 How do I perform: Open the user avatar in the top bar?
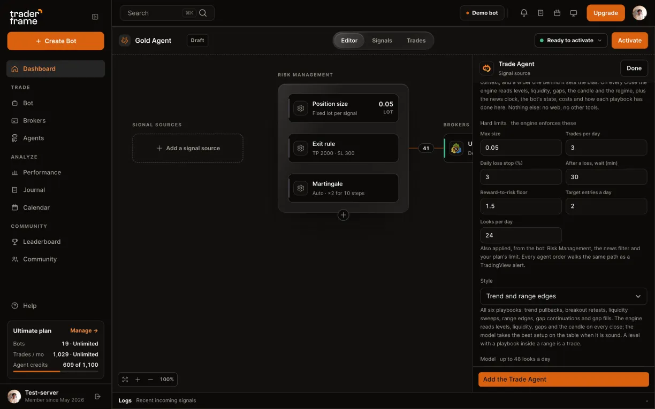639,13
